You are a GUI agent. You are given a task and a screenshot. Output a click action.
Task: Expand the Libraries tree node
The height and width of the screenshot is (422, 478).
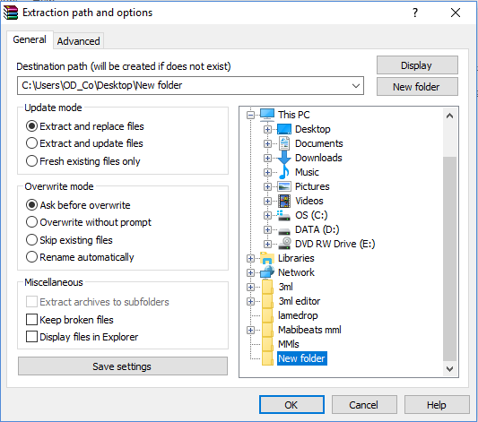(250, 258)
